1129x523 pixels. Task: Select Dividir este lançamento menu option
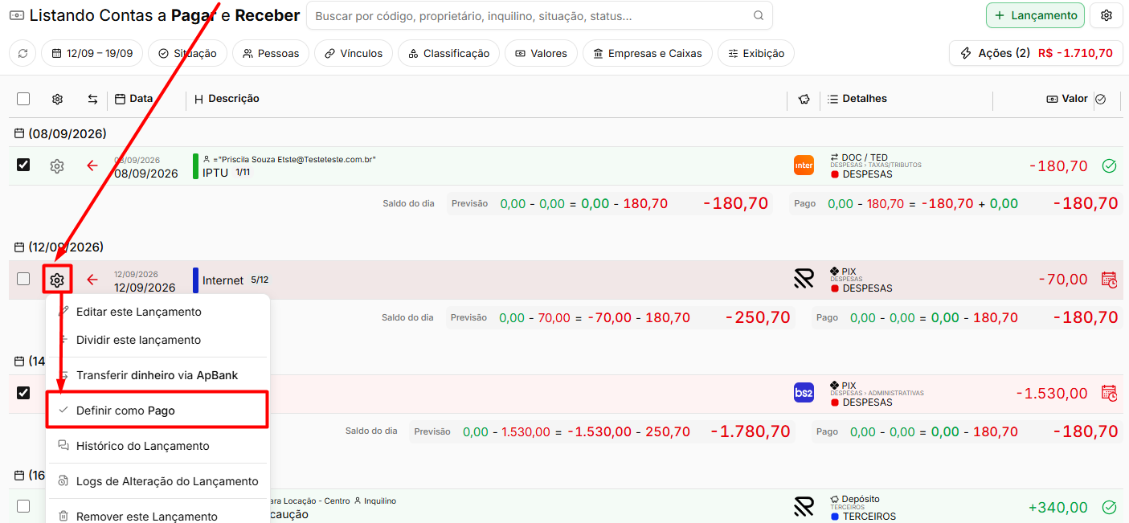[x=157, y=340]
